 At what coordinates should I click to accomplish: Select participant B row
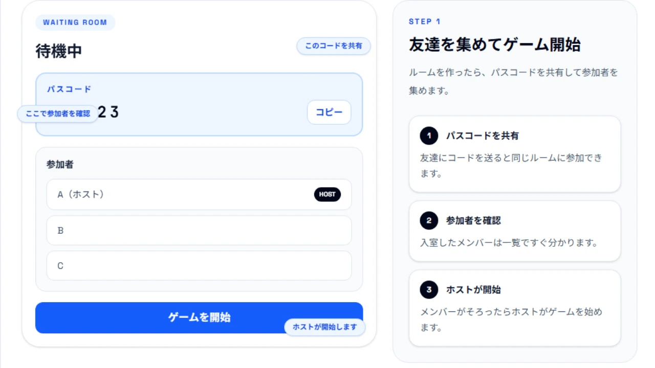[x=199, y=231]
